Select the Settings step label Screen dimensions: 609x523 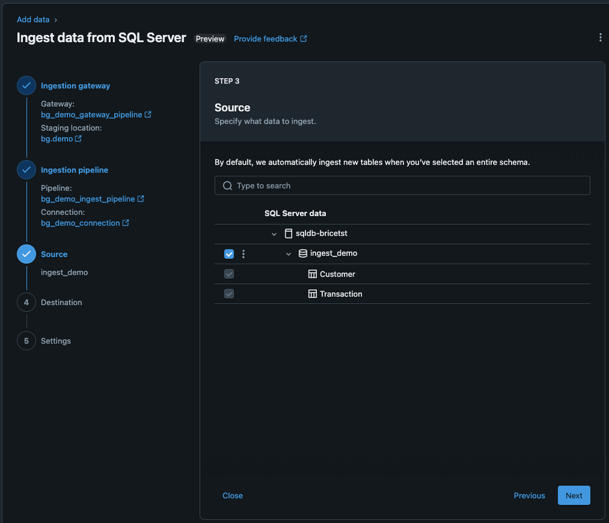pyautogui.click(x=56, y=341)
